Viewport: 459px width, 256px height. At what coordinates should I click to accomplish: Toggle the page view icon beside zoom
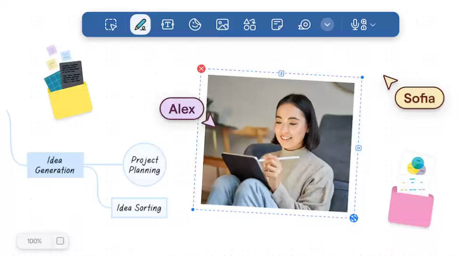point(60,241)
